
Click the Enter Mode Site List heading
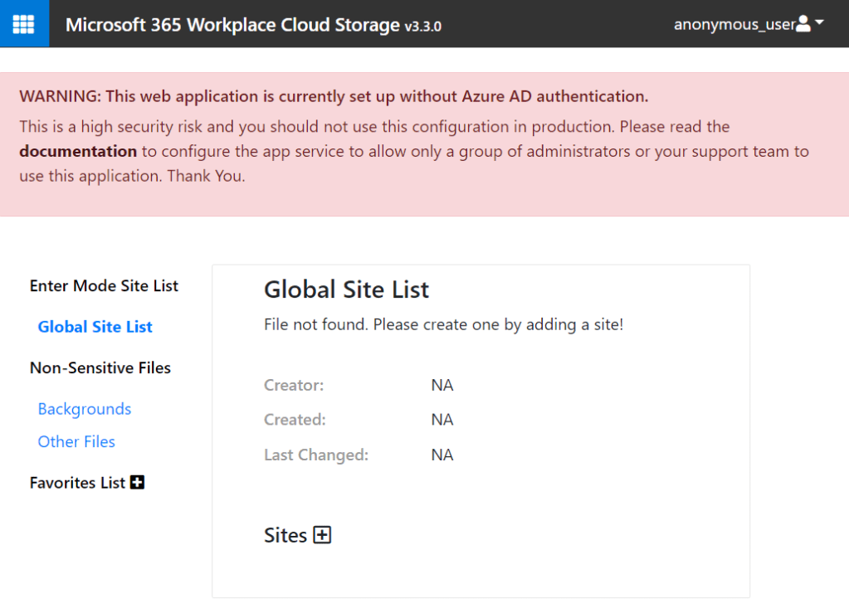tap(104, 285)
